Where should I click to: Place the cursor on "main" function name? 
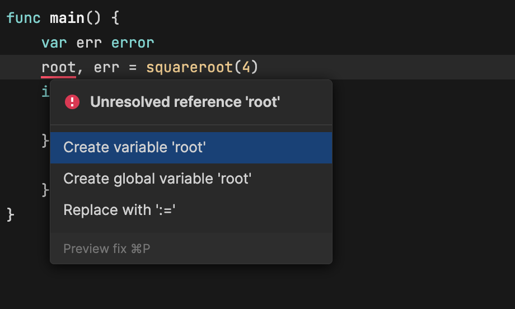[67, 18]
